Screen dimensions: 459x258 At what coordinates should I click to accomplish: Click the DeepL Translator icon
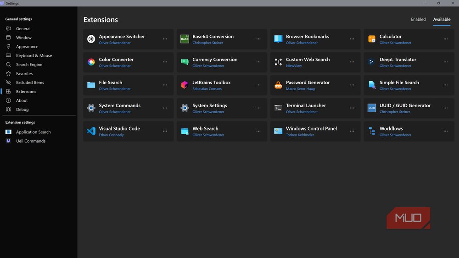(x=372, y=62)
